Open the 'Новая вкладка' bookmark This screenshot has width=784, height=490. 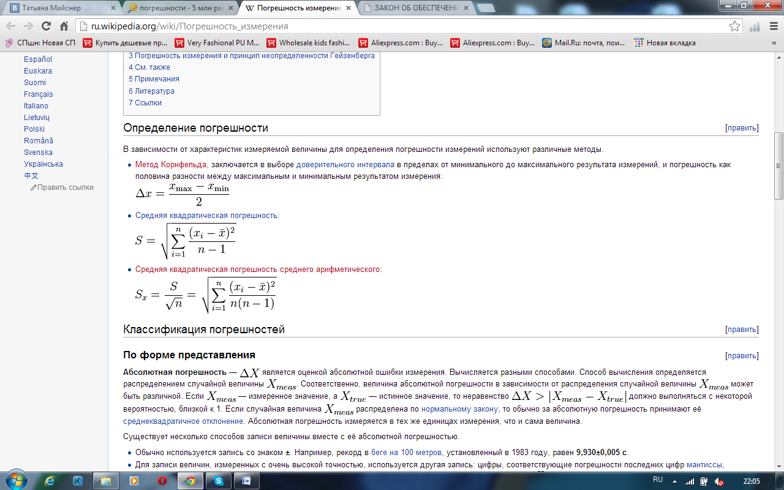point(665,43)
